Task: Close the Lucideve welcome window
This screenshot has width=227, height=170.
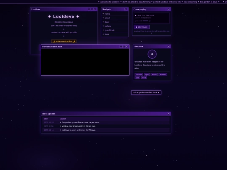Action: 95,9
